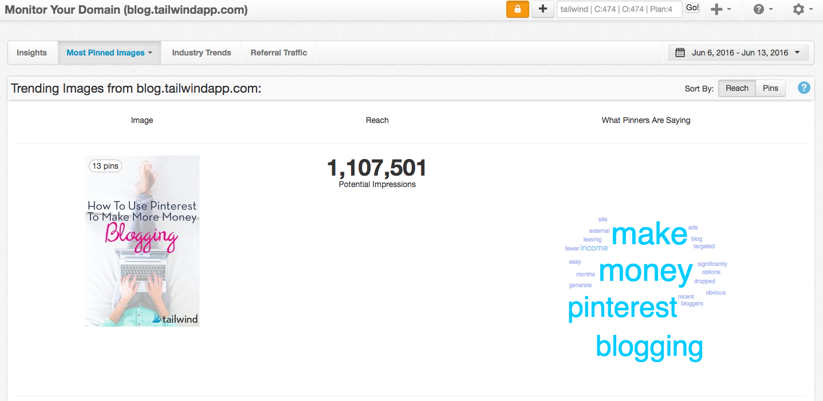Click the Go! button
823x401 pixels.
692,8
